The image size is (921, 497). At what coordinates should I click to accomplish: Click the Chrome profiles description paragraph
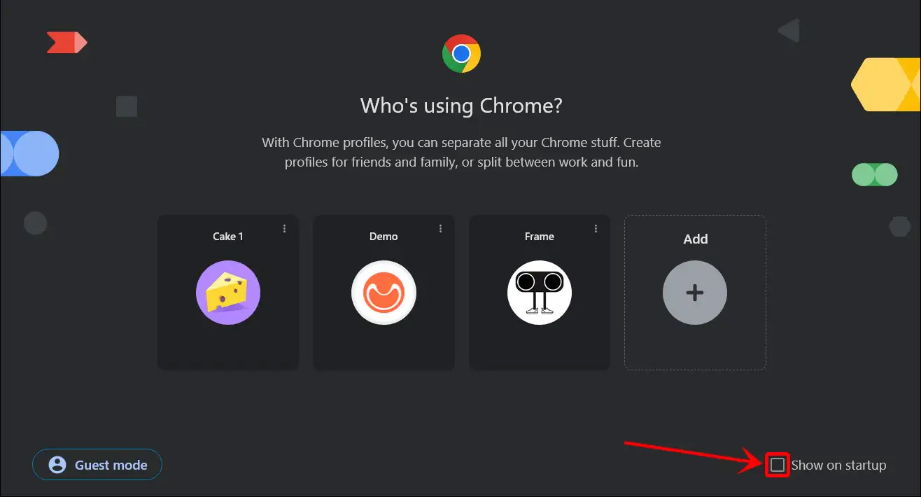coord(461,153)
